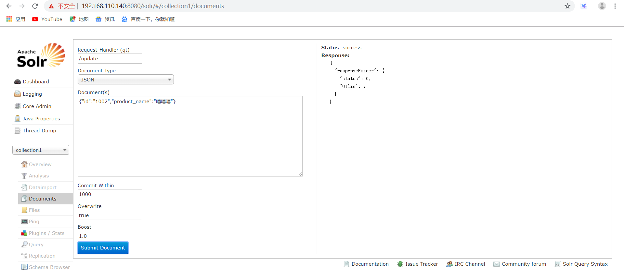The height and width of the screenshot is (279, 624).
Task: Open the 百度一下 bookmark
Action: click(148, 19)
